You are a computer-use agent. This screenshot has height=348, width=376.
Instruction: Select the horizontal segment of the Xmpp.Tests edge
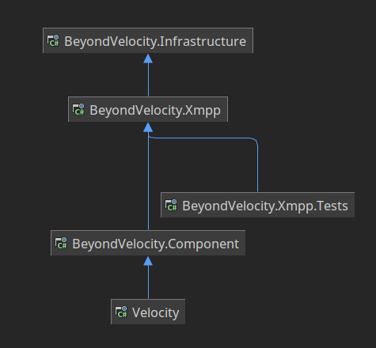click(203, 138)
